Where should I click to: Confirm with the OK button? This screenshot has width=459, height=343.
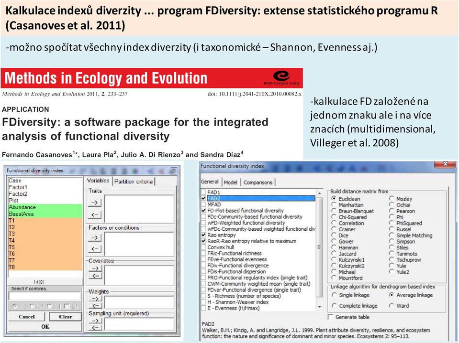click(x=45, y=326)
